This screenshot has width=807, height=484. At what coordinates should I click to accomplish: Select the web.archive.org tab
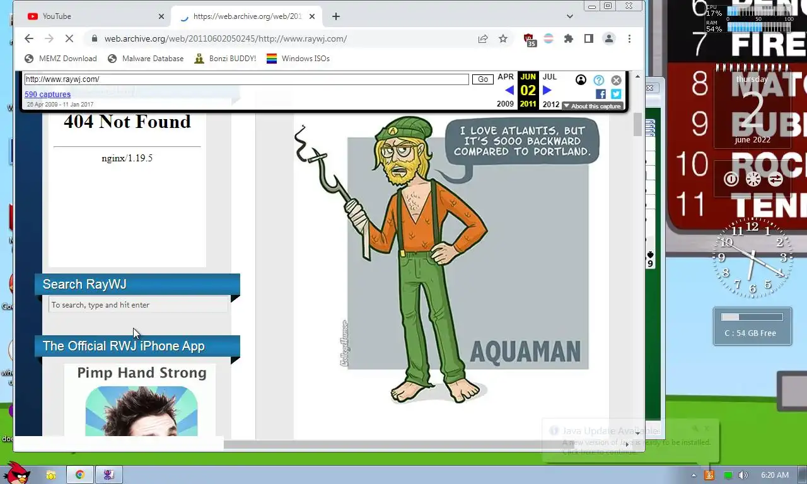pyautogui.click(x=247, y=16)
